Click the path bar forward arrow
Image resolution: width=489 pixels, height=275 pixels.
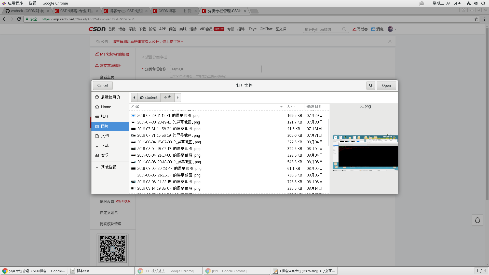click(x=178, y=98)
